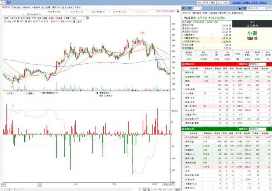Image resolution: width=272 pixels, height=191 pixels.
Task: Open the indicator dropdown above lower chart
Action: pos(16,93)
